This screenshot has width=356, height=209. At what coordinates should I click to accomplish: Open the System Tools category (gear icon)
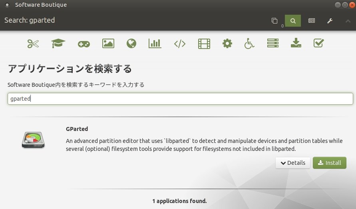[227, 43]
